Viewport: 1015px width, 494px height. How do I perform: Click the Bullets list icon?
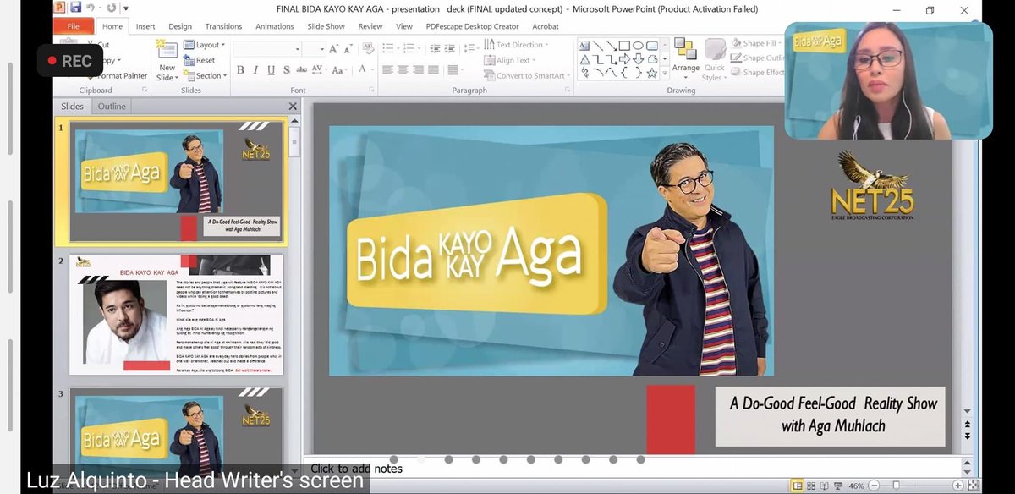tap(389, 49)
